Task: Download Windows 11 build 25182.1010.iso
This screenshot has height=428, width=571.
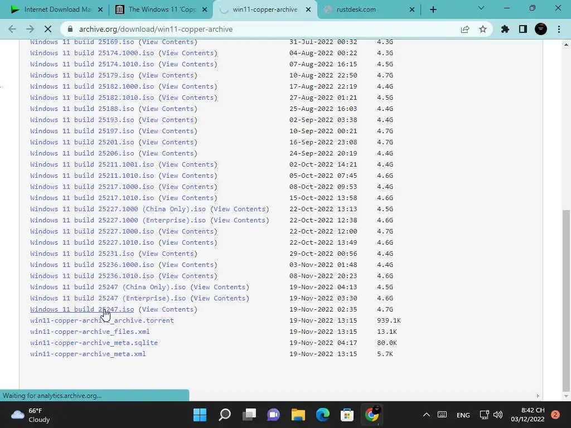Action: click(92, 98)
